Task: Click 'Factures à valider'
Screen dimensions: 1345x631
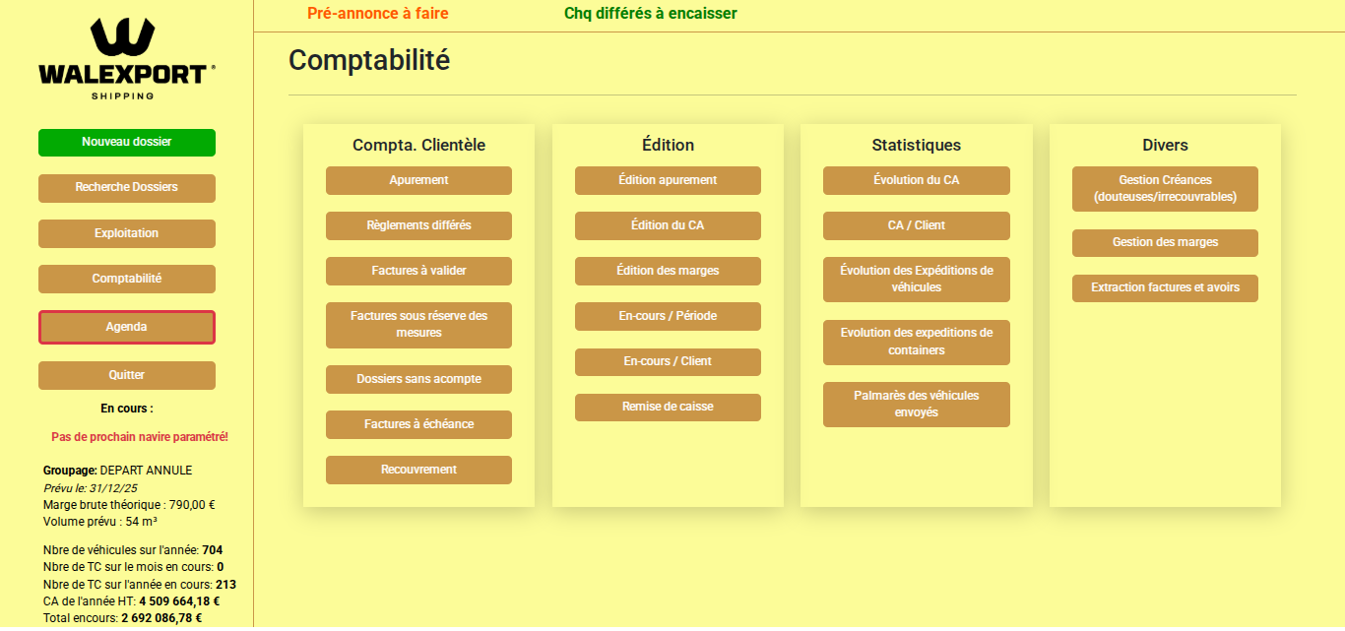Action: pyautogui.click(x=418, y=271)
